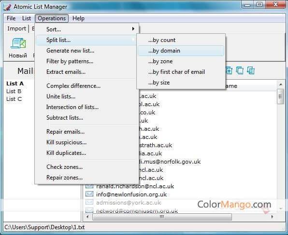Close the Operations menu

pos(52,18)
